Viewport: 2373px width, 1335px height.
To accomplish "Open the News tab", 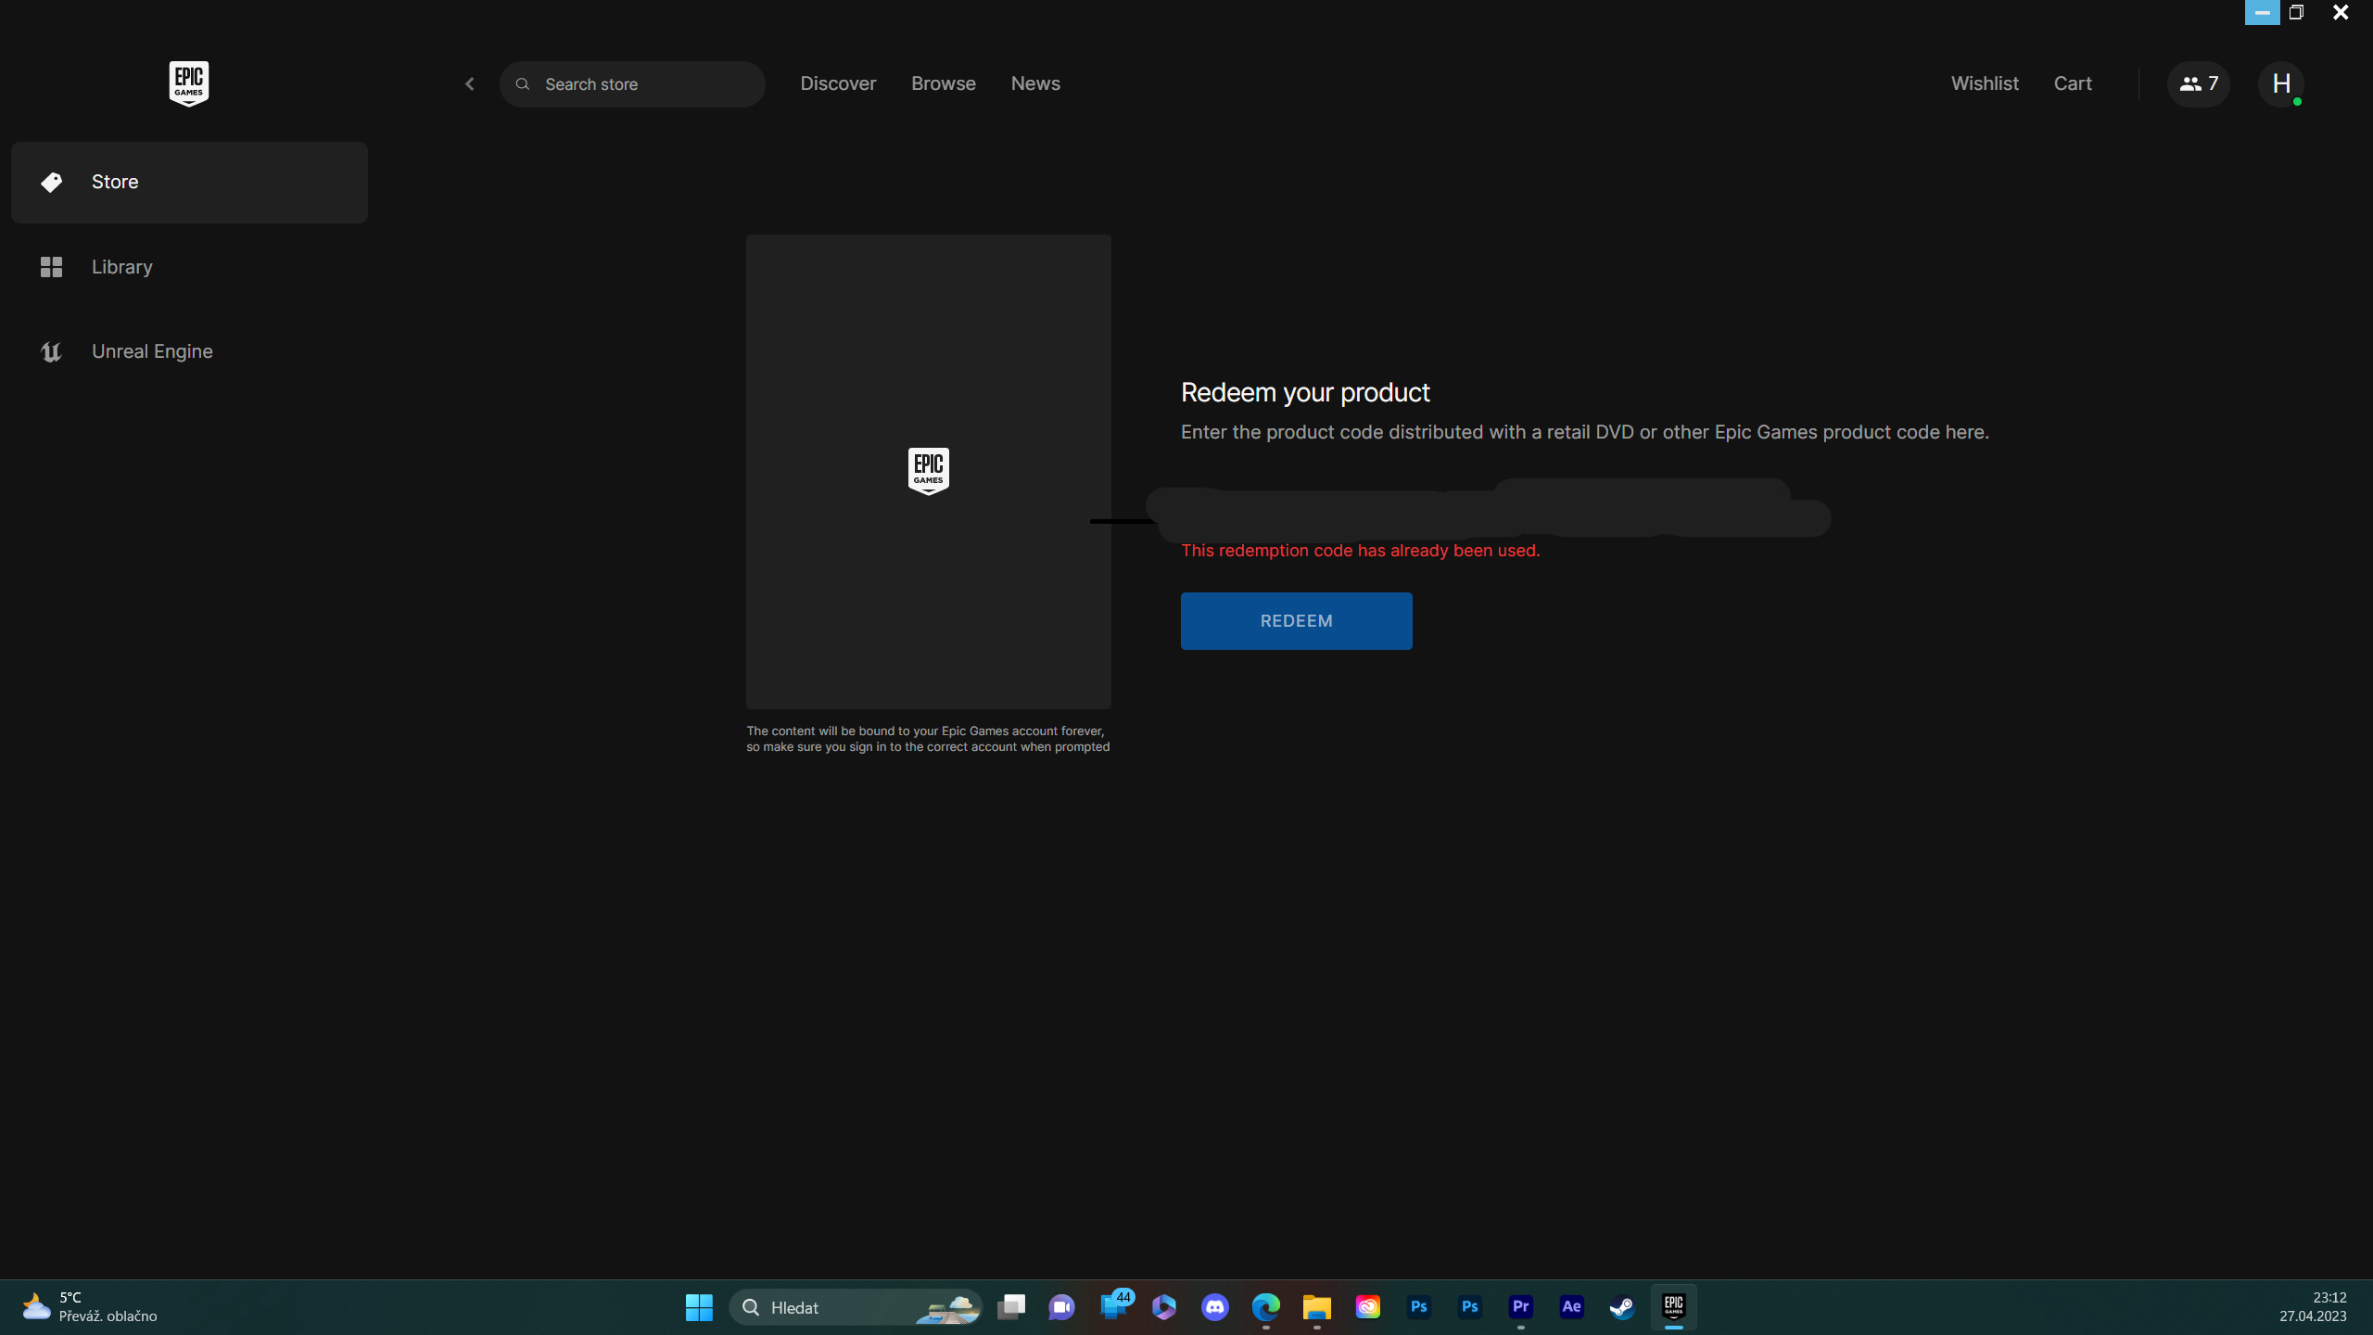I will (x=1034, y=83).
